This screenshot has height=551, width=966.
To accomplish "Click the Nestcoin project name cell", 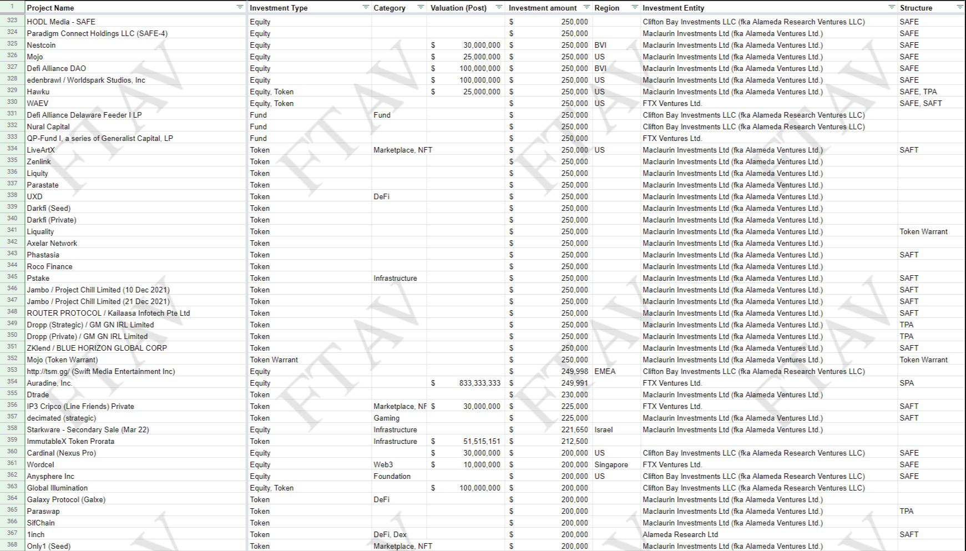I will (41, 46).
